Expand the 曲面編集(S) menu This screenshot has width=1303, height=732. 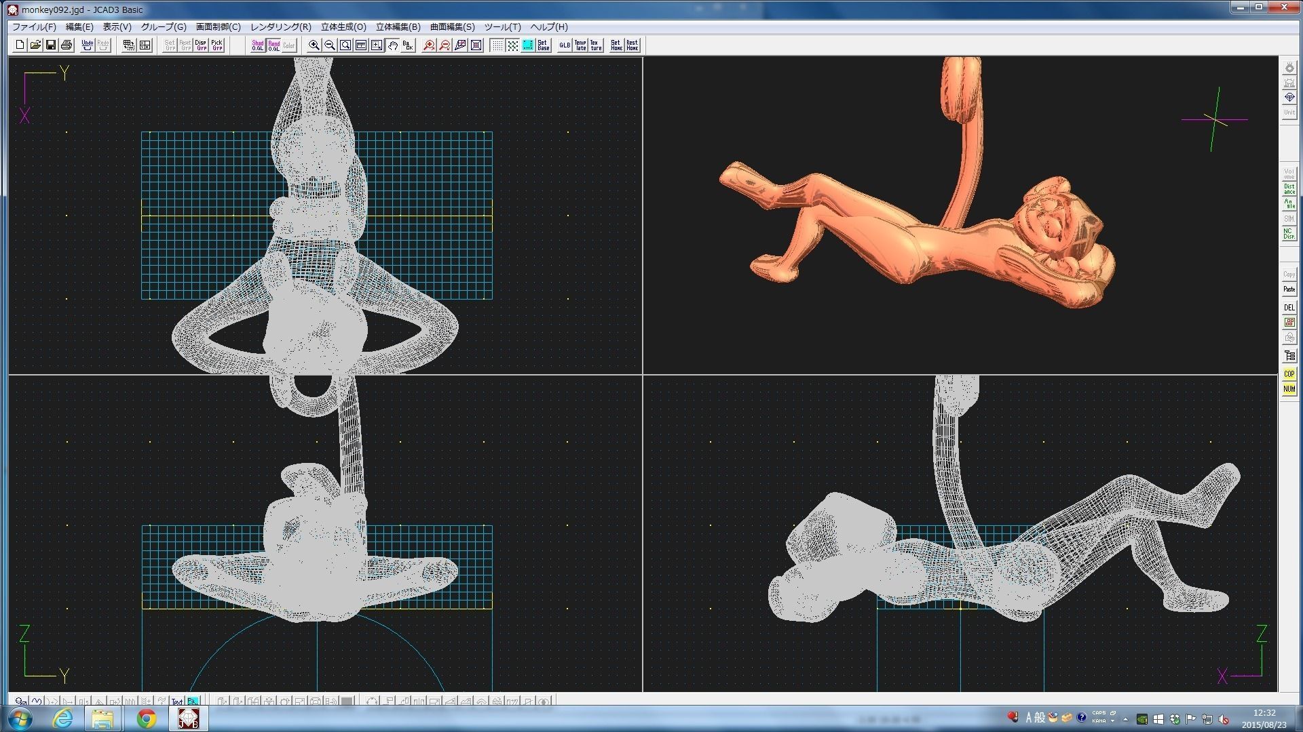(452, 27)
